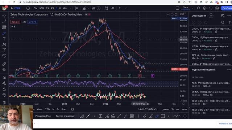Image resolution: width=232 pixels, height=130 pixels.
Task: Enter fullscreen mode from top toolbar
Action: point(211,8)
